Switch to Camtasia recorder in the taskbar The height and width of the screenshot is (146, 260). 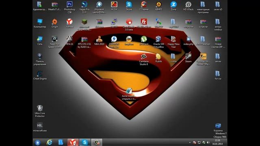pyautogui.click(x=97, y=142)
